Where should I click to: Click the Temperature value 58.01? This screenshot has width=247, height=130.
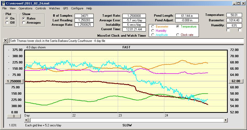pos(234,15)
